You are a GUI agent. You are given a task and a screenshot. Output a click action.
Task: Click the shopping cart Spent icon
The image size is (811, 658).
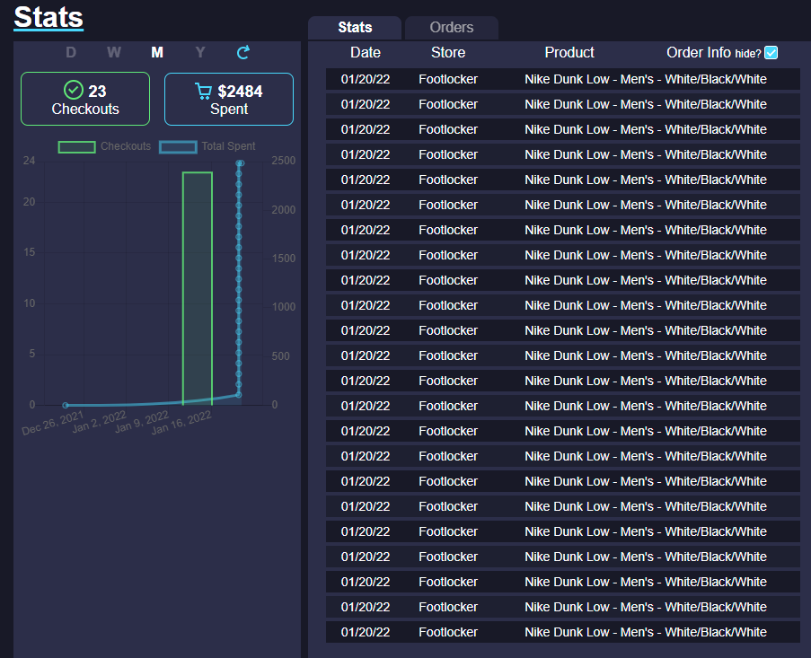point(203,91)
